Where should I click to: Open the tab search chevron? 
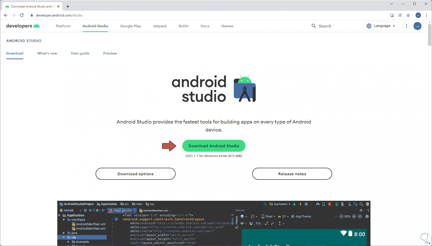tap(391, 4)
